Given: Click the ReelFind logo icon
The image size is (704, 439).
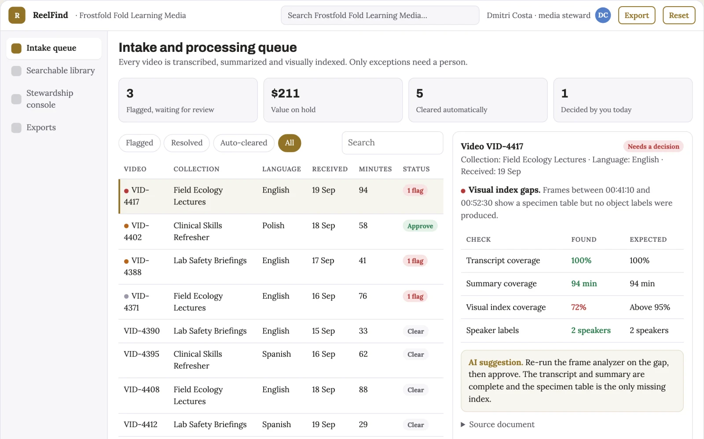Looking at the screenshot, I should 17,15.
